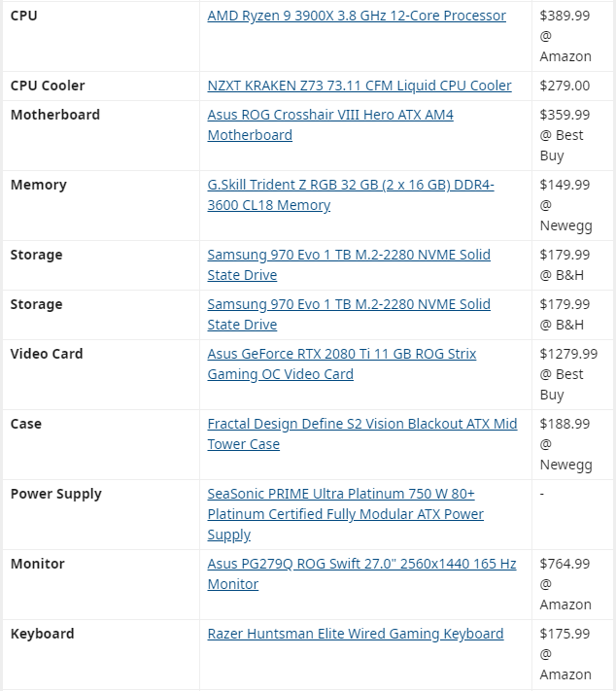Click the NZXT KRAKEN Z73 cooler link

tap(359, 86)
